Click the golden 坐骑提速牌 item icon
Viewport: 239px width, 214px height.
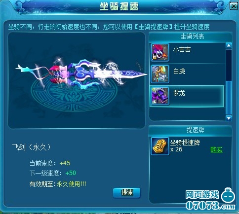(x=160, y=146)
